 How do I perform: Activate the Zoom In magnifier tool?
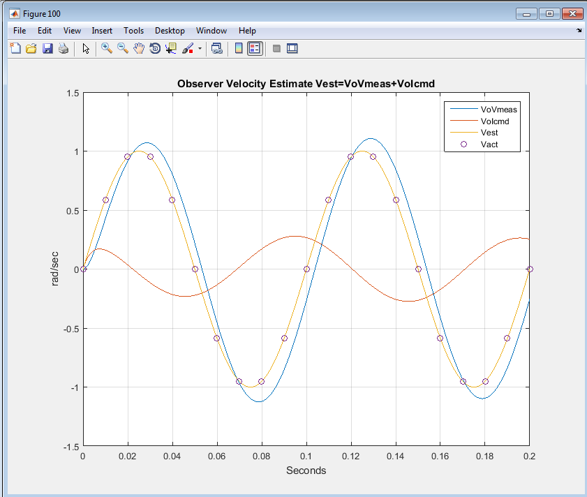point(107,48)
